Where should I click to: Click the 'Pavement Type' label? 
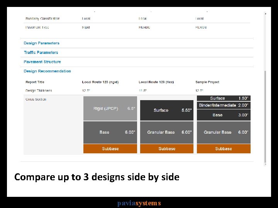[x=37, y=27]
